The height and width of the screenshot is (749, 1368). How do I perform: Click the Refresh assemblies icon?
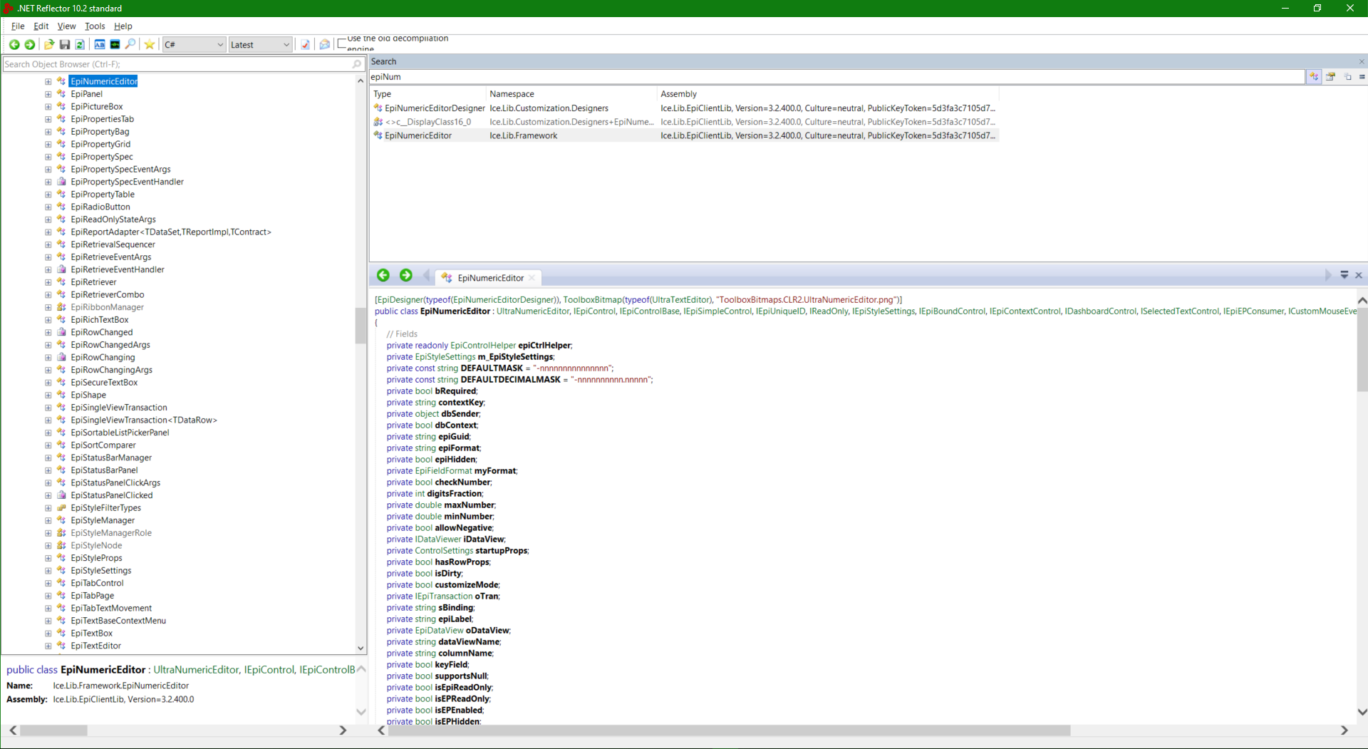point(80,45)
